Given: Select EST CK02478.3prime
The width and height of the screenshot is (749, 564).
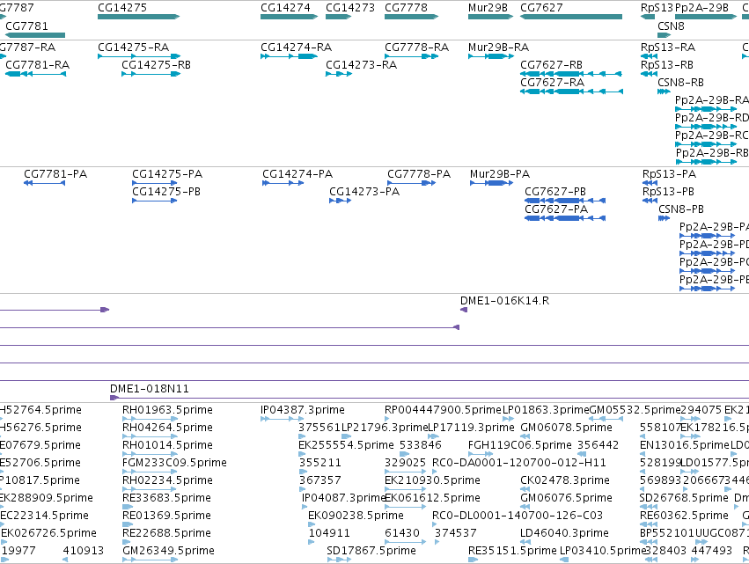Looking at the screenshot, I should point(565,480).
